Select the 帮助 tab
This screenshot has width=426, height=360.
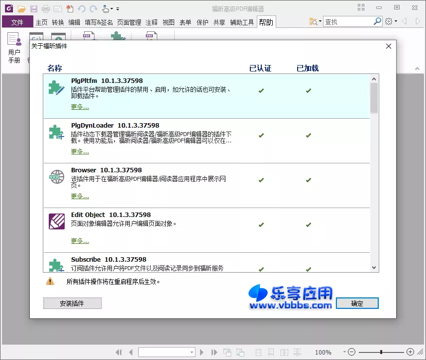[266, 22]
